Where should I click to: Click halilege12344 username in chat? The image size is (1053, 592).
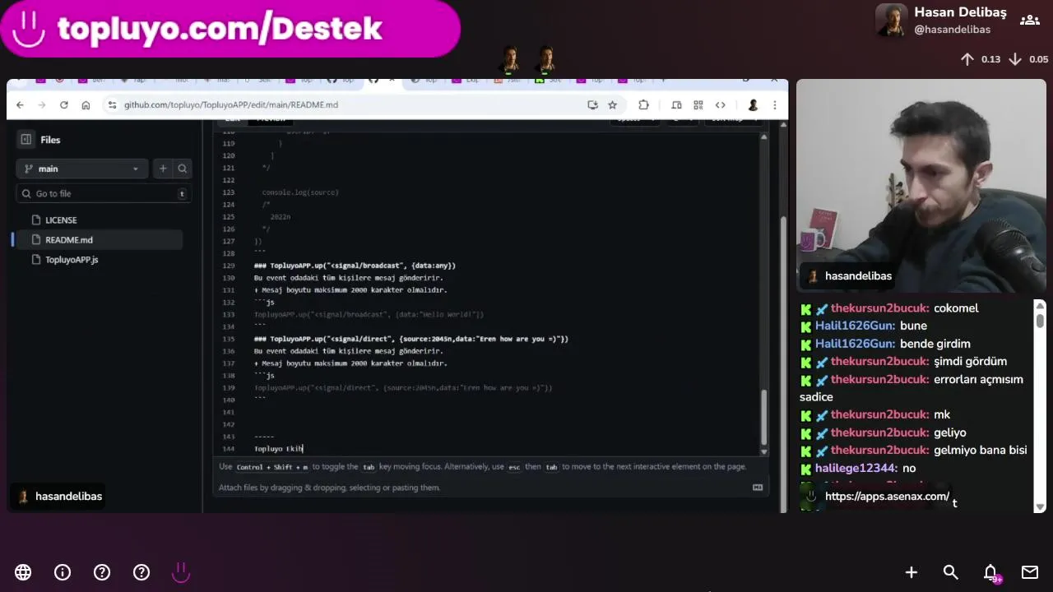coord(856,468)
